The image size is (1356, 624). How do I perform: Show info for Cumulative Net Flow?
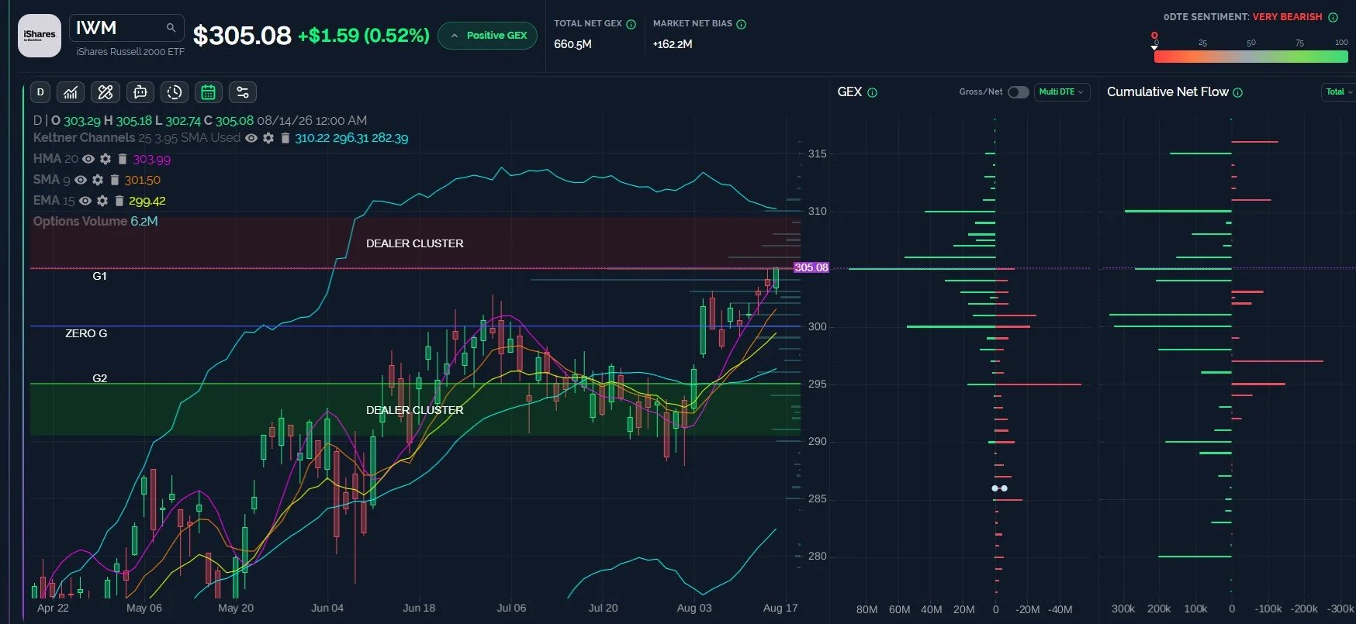[x=1237, y=92]
